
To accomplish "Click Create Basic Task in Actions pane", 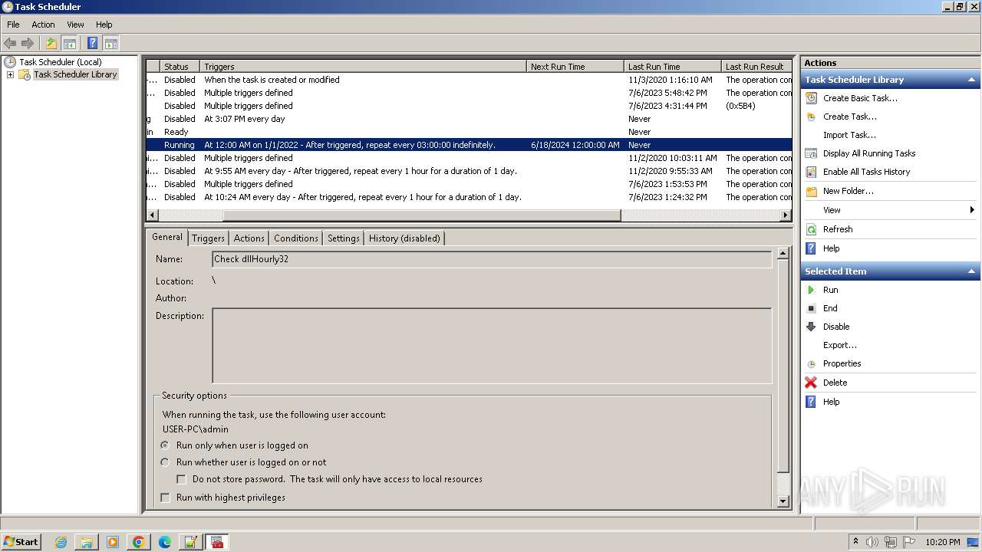I will (x=860, y=98).
